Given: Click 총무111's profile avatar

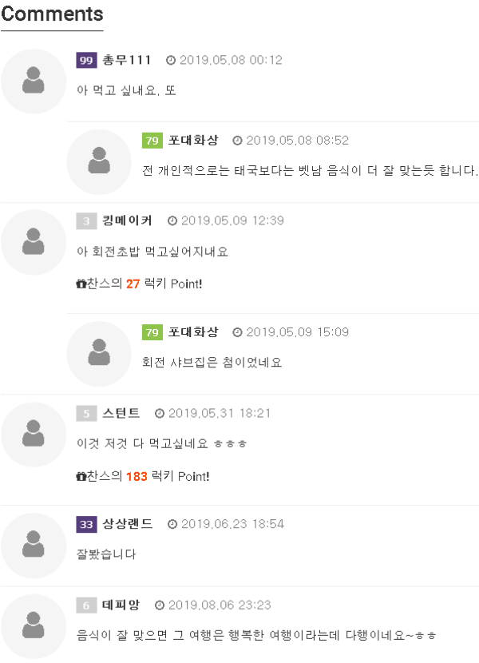Looking at the screenshot, I should 33,81.
